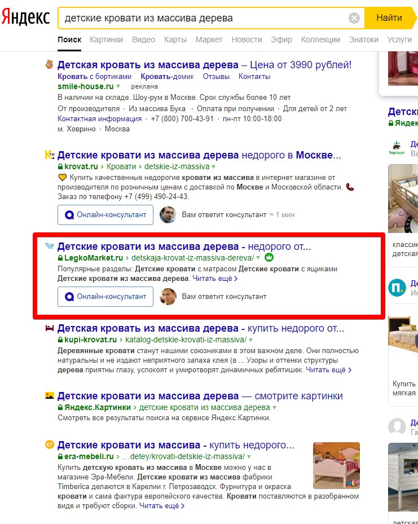This screenshot has width=418, height=524.
Task: Click Онлайн-консультант button under LegkoMarket.ru
Action: 105,297
